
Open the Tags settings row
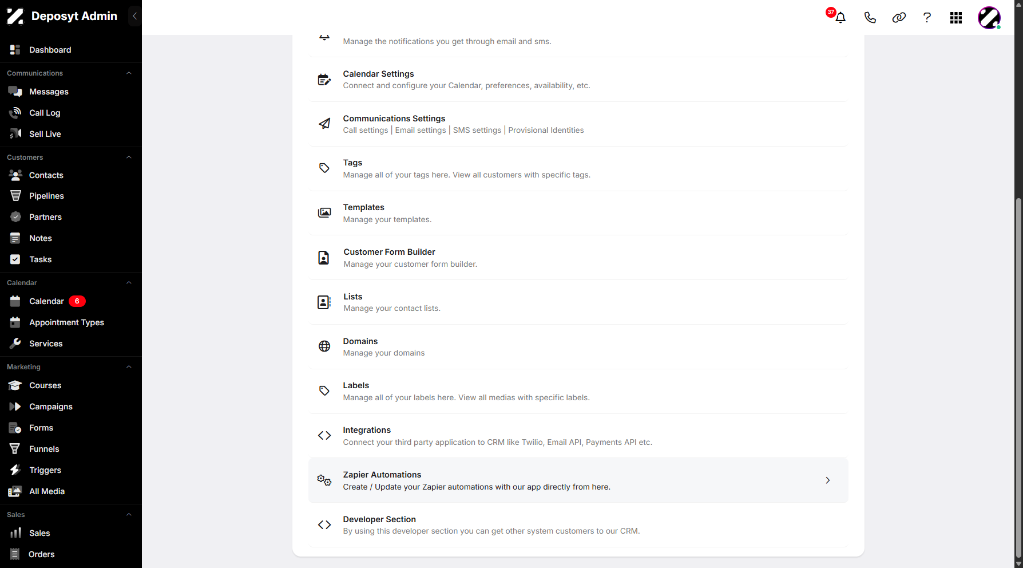tap(578, 169)
